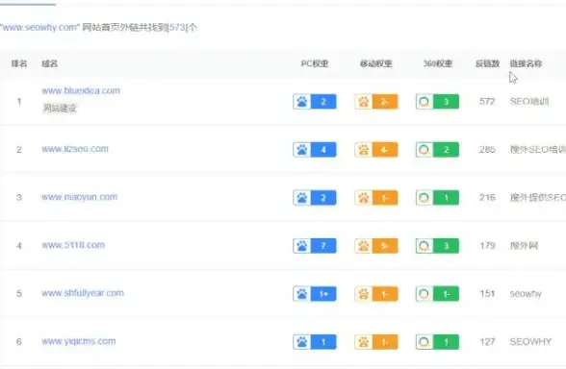Click mobile weight paw icon for lizseo.com

point(364,150)
